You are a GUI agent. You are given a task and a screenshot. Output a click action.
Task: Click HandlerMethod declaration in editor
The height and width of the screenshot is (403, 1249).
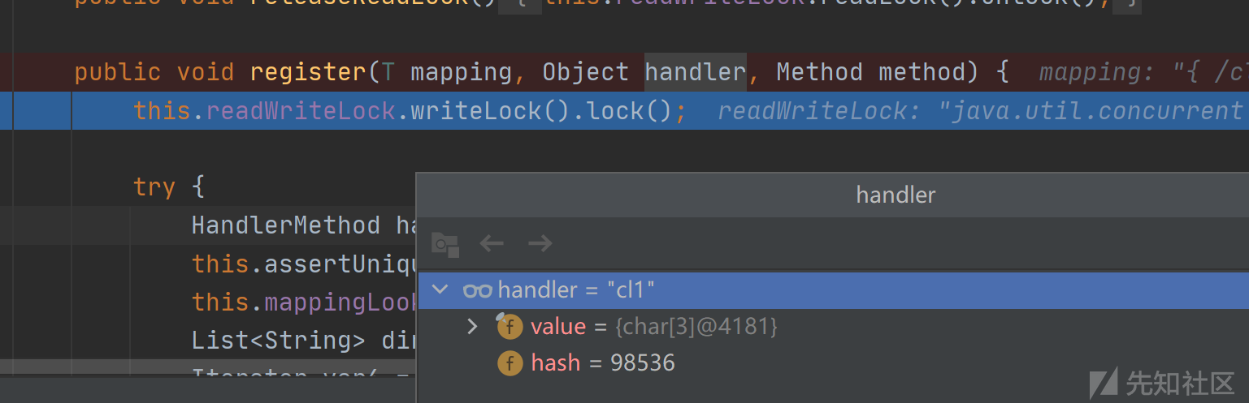tap(285, 225)
